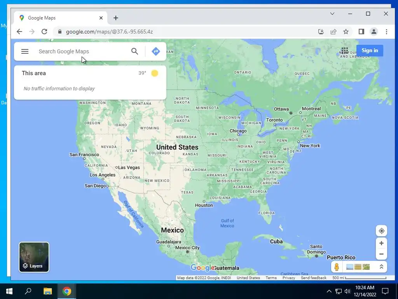
Task: Click the Toronto label on map
Action: (x=274, y=120)
